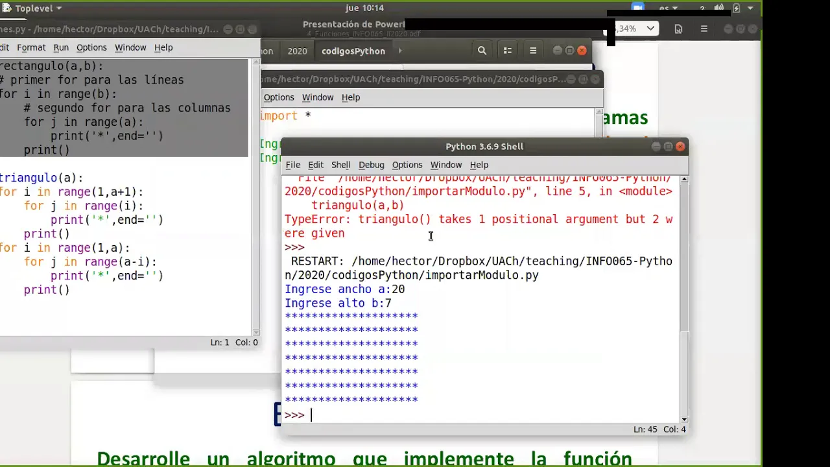Open Window menu in left editor window
The width and height of the screenshot is (830, 467).
(130, 47)
